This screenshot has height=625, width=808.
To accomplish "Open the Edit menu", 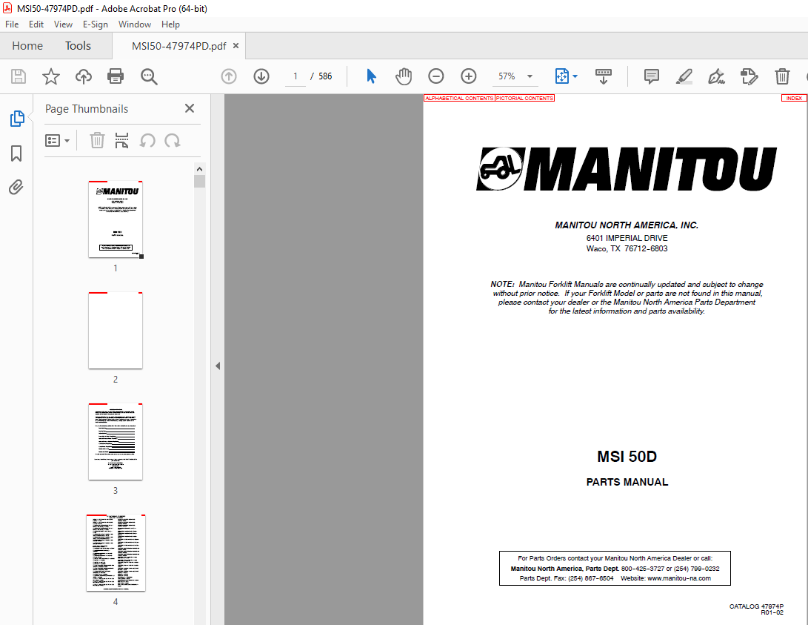I will (36, 24).
